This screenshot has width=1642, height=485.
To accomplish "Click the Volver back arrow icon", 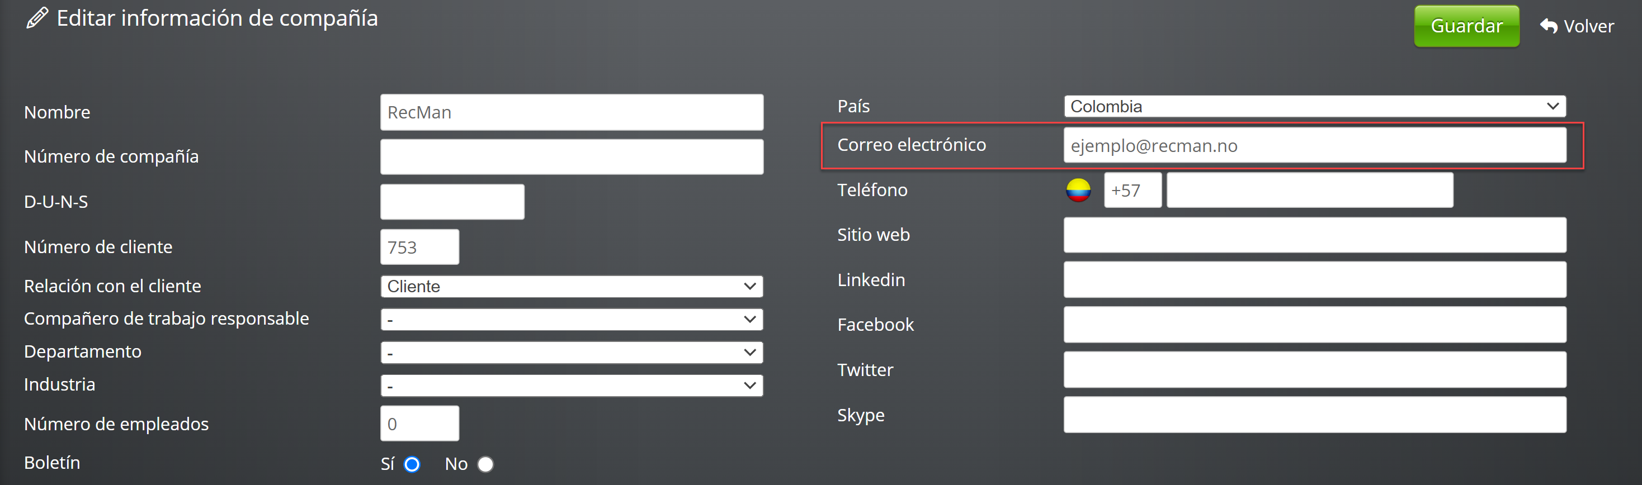I will point(1548,26).
